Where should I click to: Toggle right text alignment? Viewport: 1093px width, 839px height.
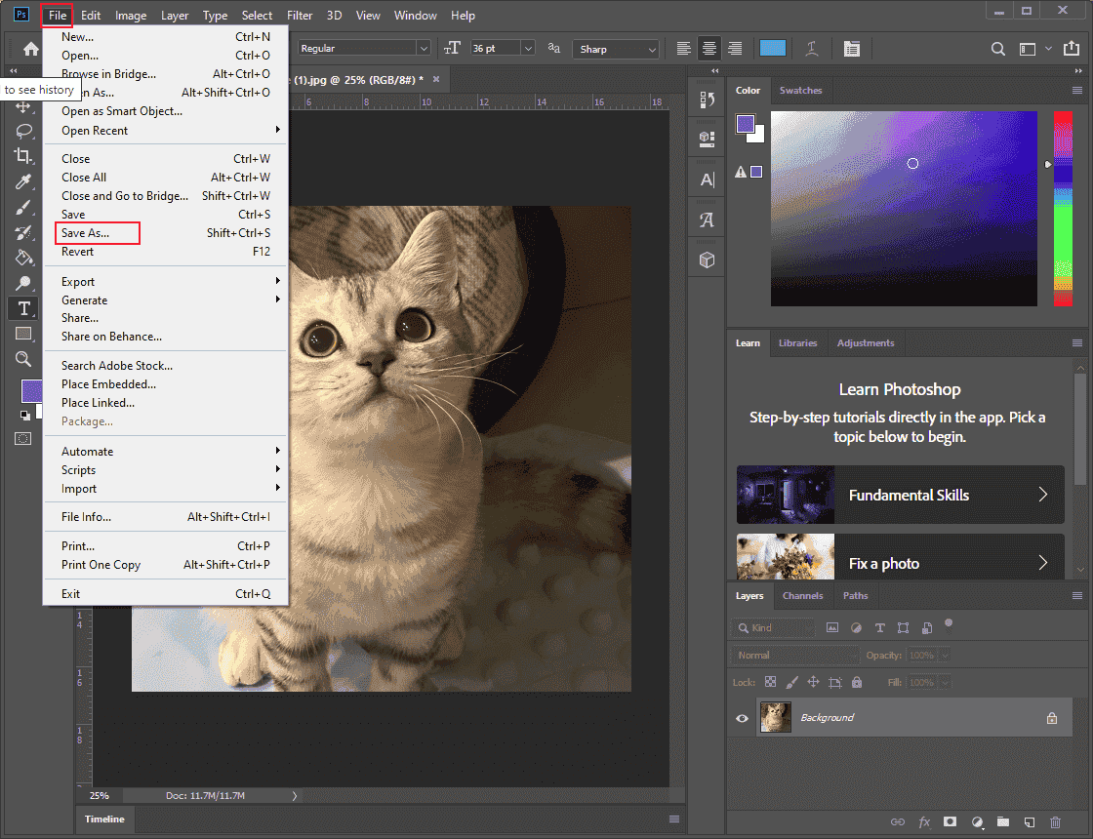click(x=734, y=48)
